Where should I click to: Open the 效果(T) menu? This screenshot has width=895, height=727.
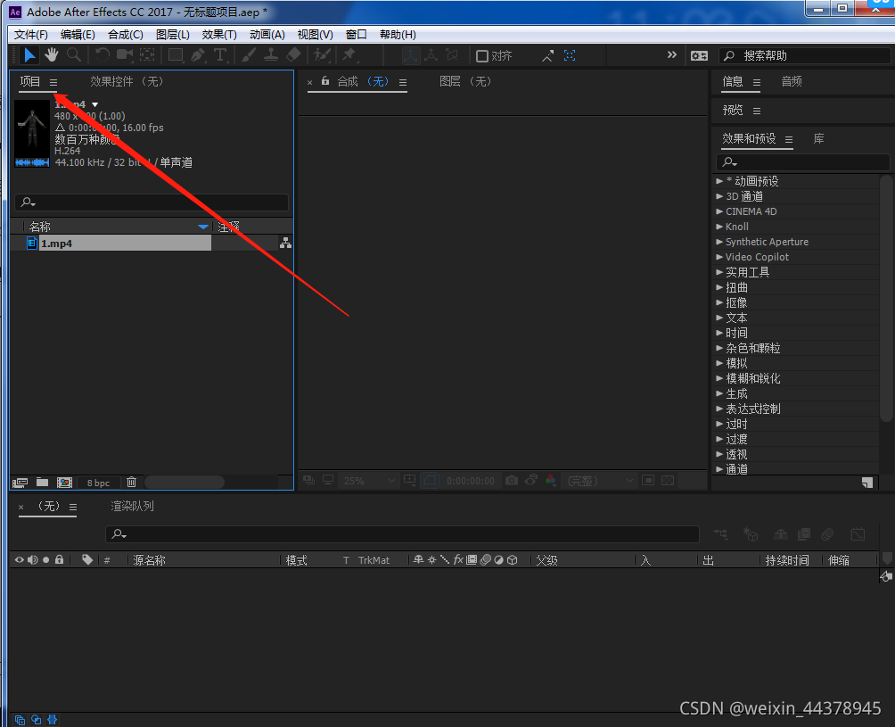219,34
